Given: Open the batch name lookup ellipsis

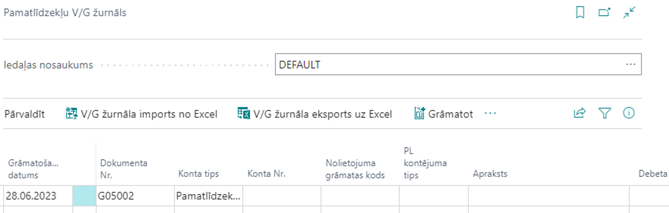Looking at the screenshot, I should (x=631, y=64).
